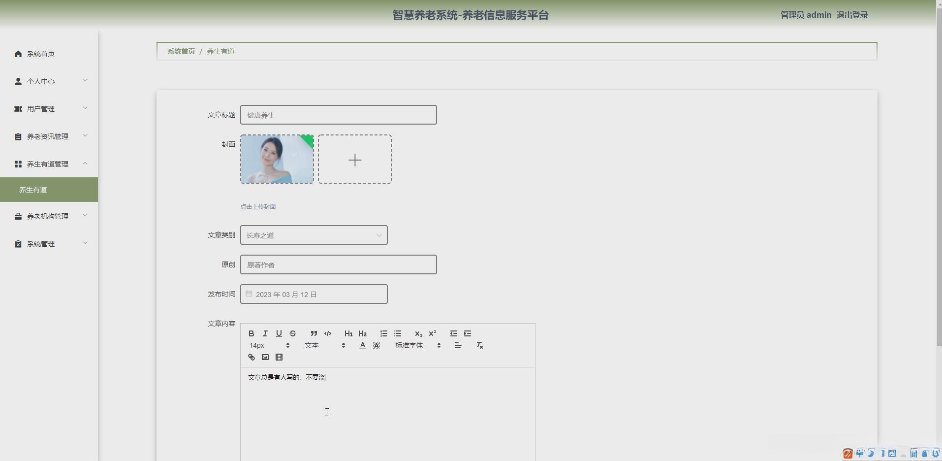
Task: Clear text formatting with the Tx icon
Action: [x=479, y=345]
